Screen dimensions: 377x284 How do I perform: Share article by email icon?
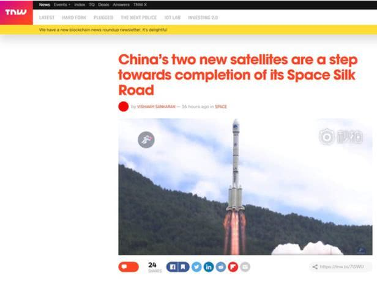pos(245,267)
